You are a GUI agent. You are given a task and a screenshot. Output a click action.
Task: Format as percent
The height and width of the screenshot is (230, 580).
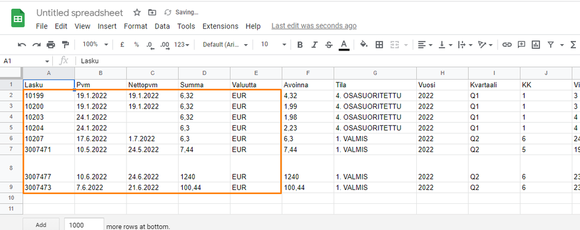136,45
